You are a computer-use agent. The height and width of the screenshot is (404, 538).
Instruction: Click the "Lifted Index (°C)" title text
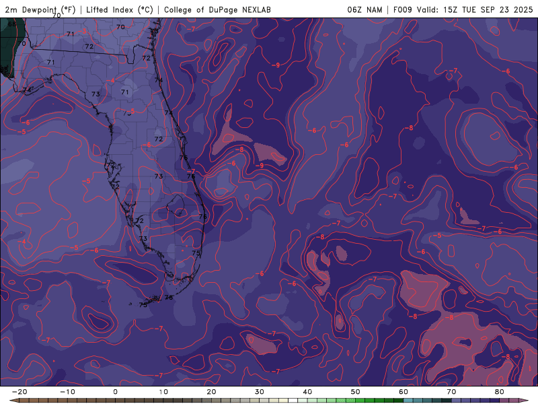coord(120,9)
